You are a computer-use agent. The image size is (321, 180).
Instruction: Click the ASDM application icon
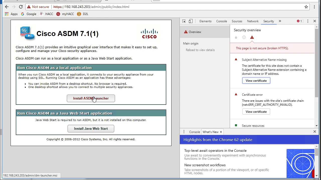(x=27, y=33)
